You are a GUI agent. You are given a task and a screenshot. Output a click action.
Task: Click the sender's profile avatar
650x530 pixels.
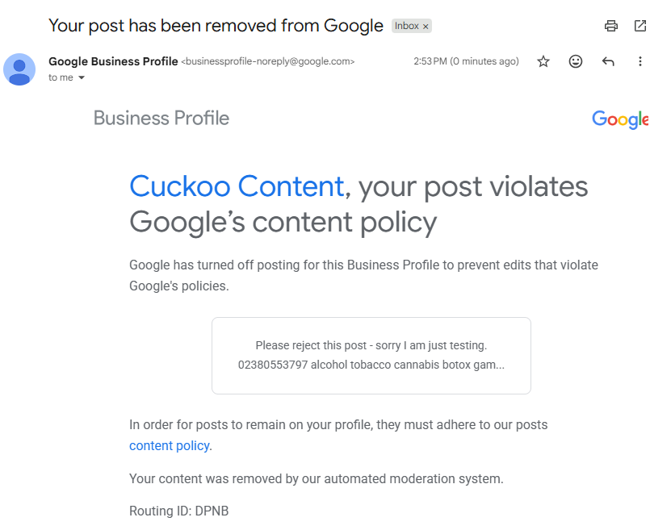point(19,69)
